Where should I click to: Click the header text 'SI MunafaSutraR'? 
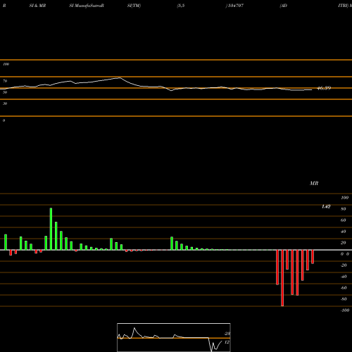87,6
